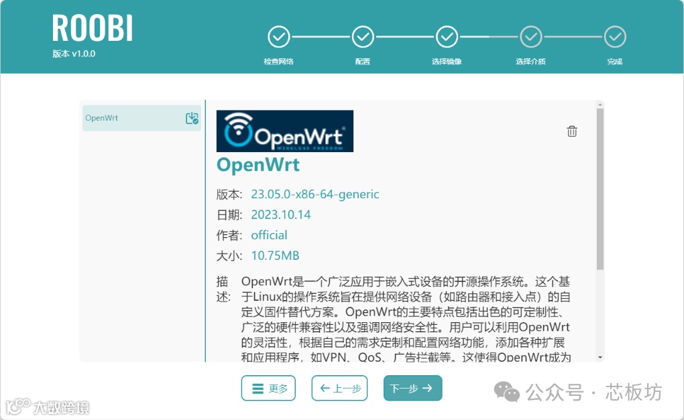684x420 pixels.
Task: Click the 完成 step label
Action: click(x=615, y=62)
